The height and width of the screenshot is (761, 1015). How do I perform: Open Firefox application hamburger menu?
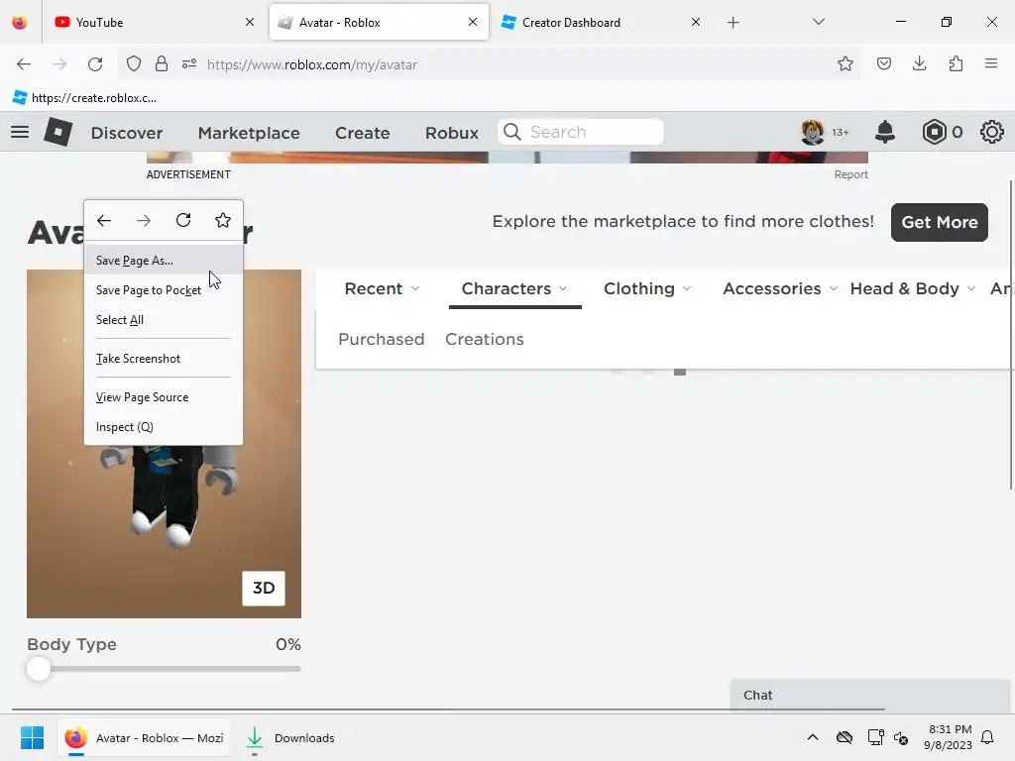point(991,63)
